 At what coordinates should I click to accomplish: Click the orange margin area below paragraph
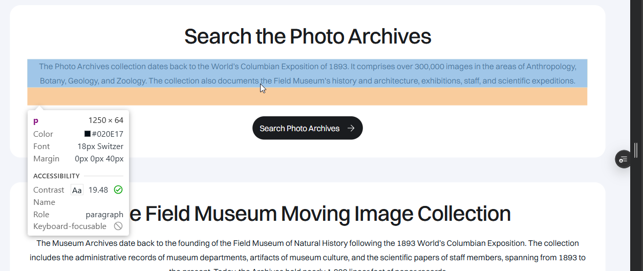[307, 96]
